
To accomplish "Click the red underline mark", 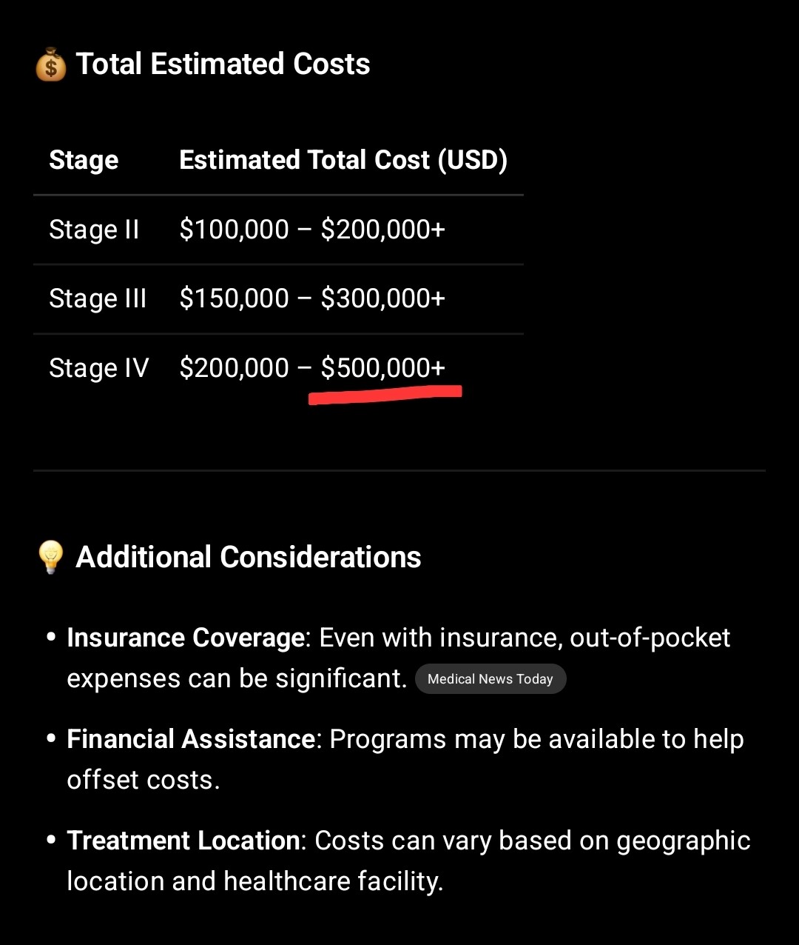I will point(385,394).
